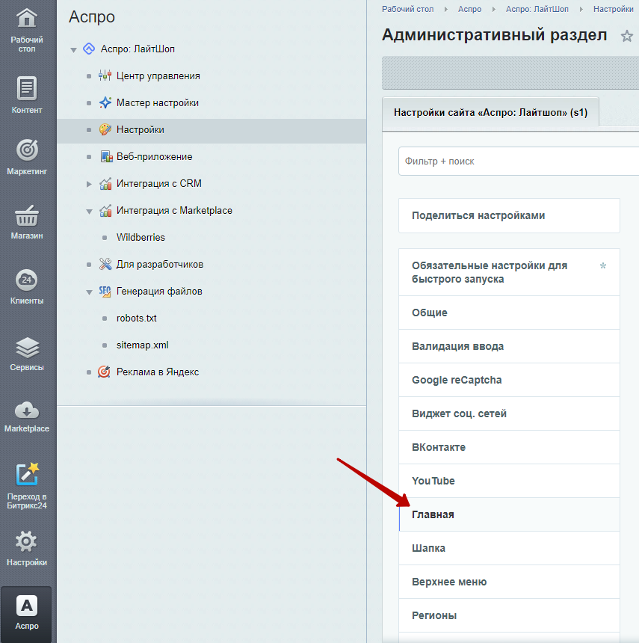Viewport: 639px width, 643px height.
Task: Click the Интеграция с CRM chart icon
Action: pyautogui.click(x=105, y=184)
